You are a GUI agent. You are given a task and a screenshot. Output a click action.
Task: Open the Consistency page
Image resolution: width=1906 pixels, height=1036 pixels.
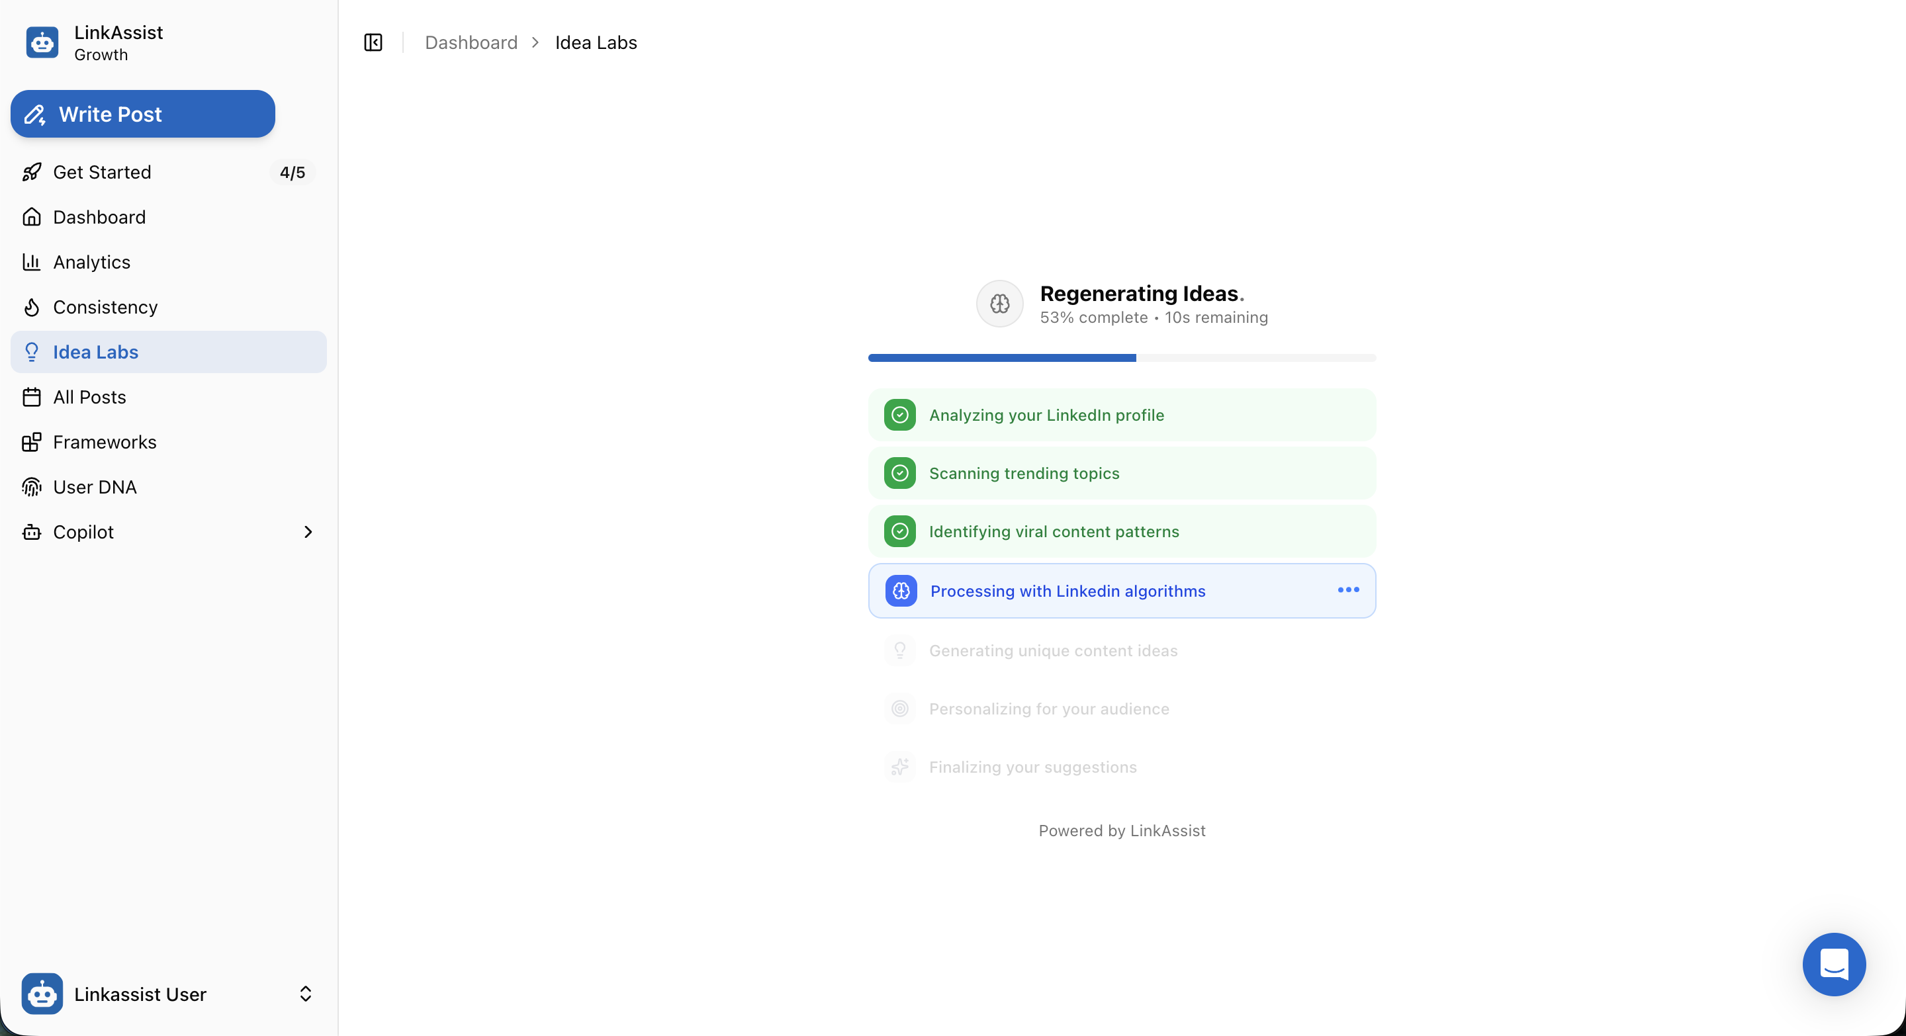tap(169, 307)
